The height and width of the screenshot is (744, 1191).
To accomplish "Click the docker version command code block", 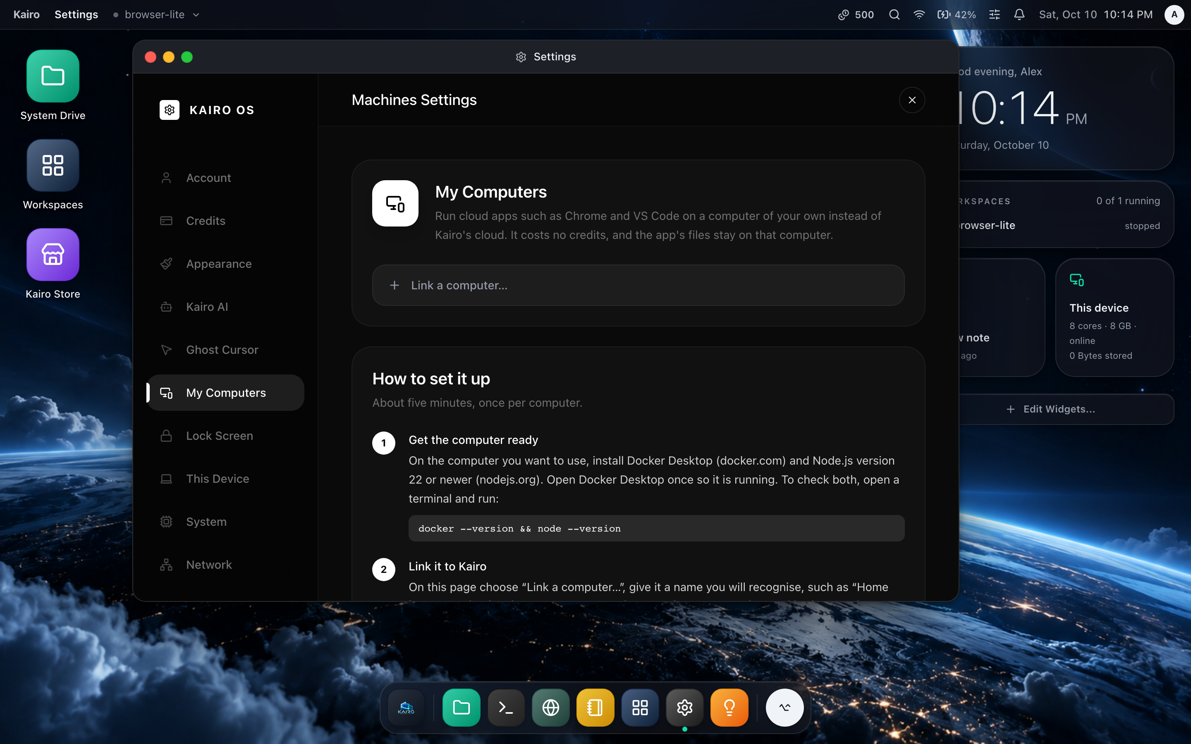I will (x=656, y=529).
